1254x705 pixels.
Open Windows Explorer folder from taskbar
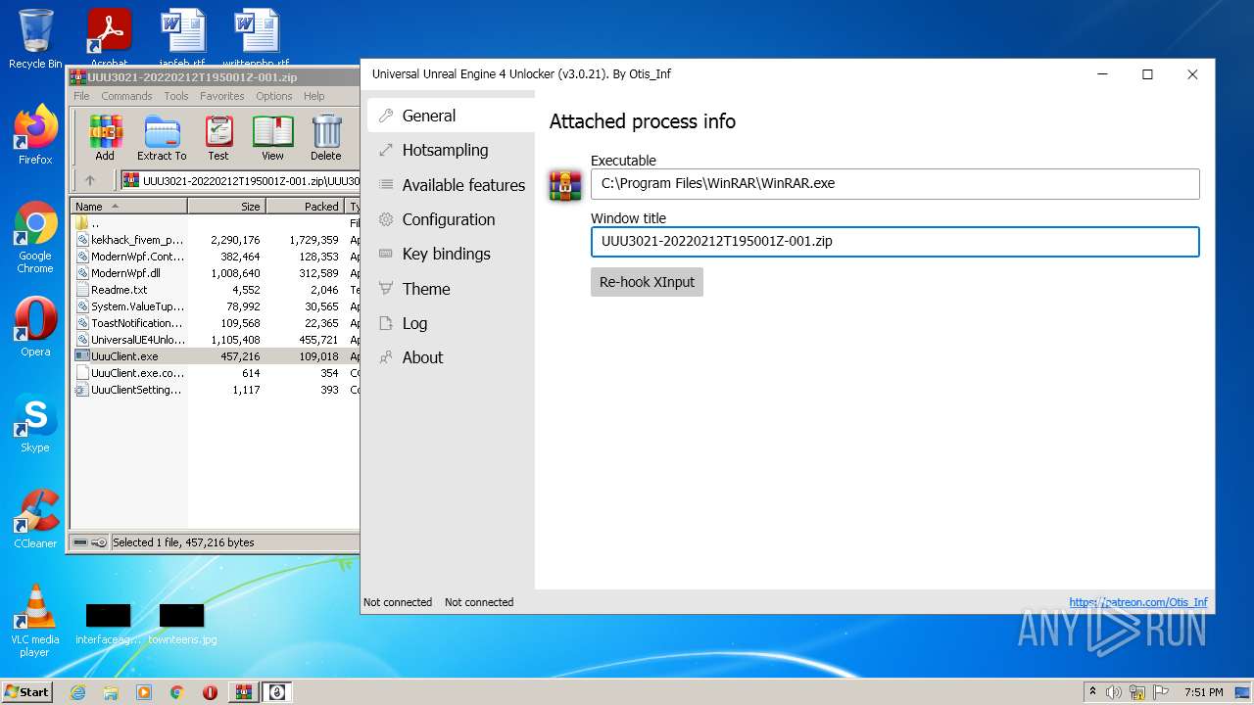click(111, 692)
